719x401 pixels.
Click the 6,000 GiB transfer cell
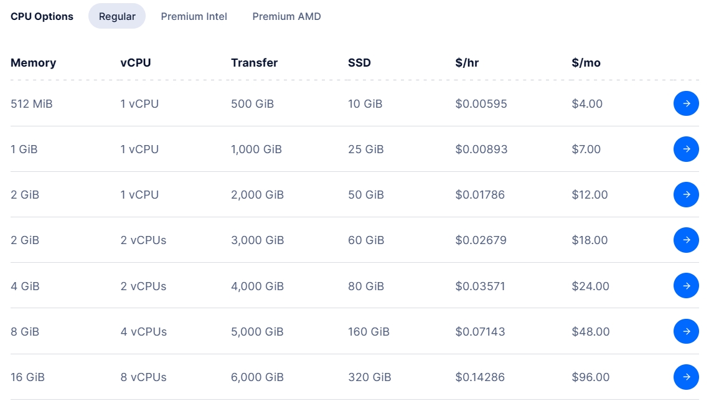tap(257, 377)
